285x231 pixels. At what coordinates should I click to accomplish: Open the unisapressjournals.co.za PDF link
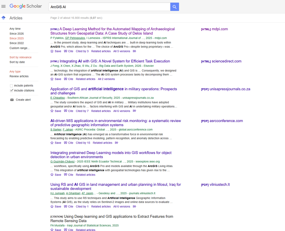[226, 89]
